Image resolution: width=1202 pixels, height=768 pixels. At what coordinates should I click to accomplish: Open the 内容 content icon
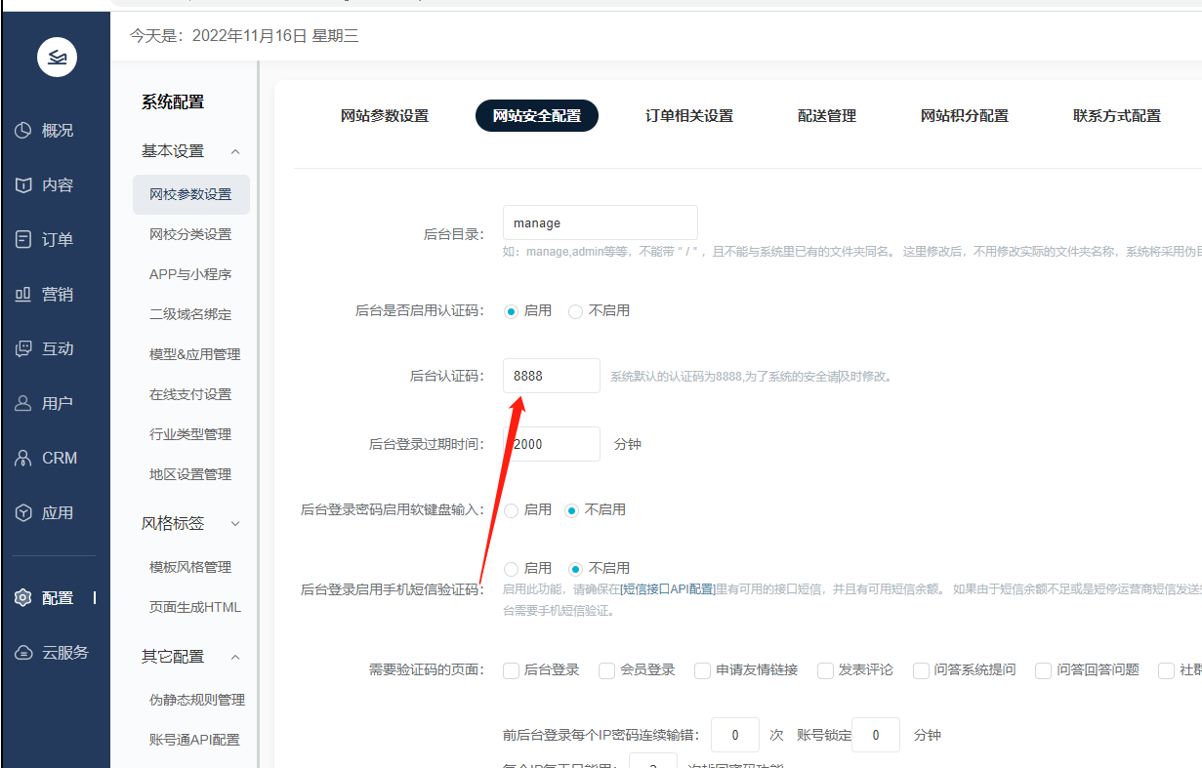pyautogui.click(x=23, y=185)
